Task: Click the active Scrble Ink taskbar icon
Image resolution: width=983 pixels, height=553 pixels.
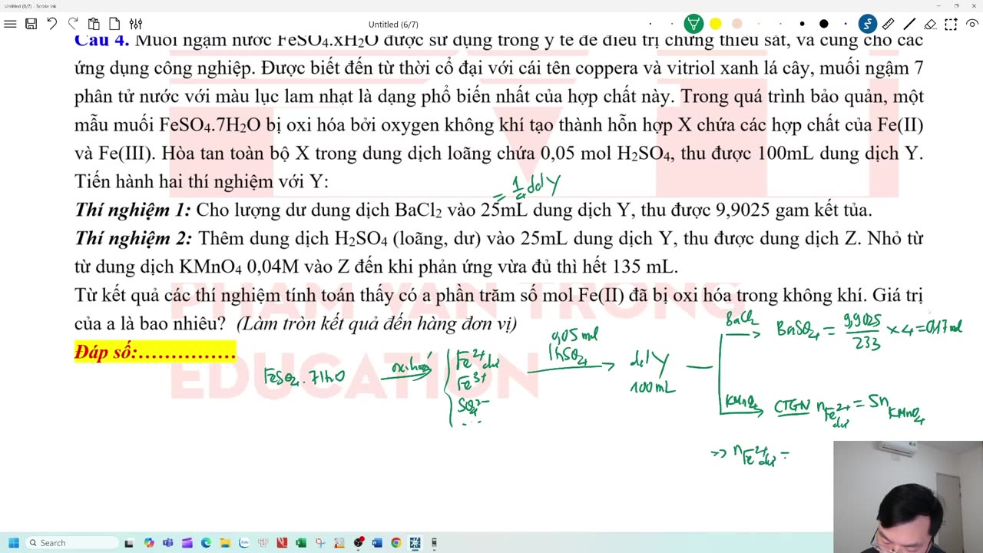Action: [x=415, y=543]
